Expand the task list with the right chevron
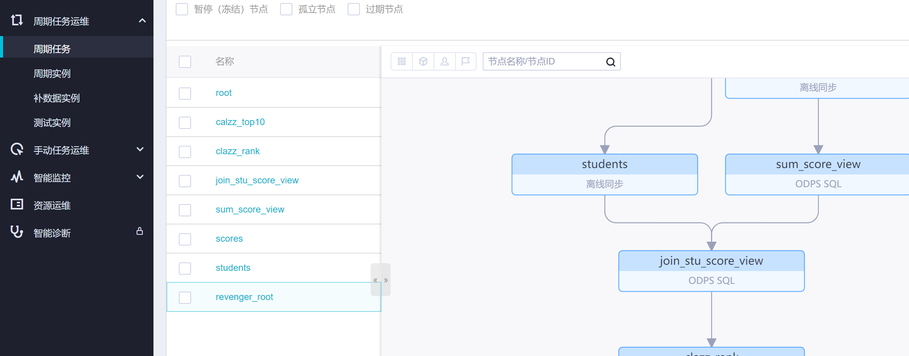This screenshot has width=909, height=356. pyautogui.click(x=386, y=280)
